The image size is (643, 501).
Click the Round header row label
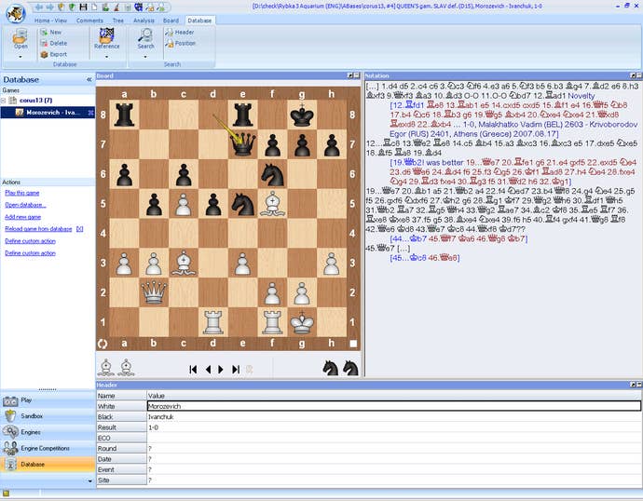click(x=121, y=449)
